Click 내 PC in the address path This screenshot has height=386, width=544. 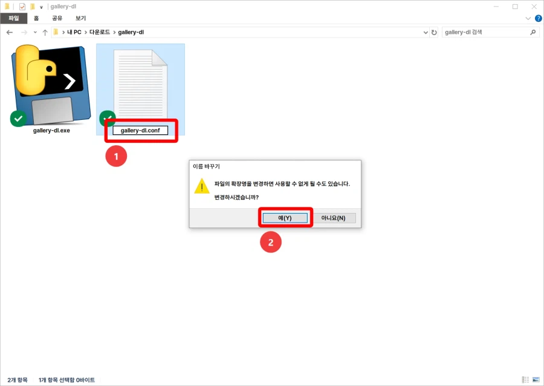coord(74,32)
